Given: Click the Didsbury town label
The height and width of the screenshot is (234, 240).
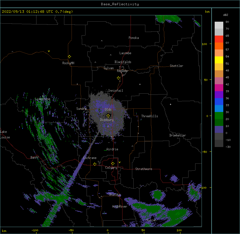Looking at the screenshot, I should pos(107,120).
